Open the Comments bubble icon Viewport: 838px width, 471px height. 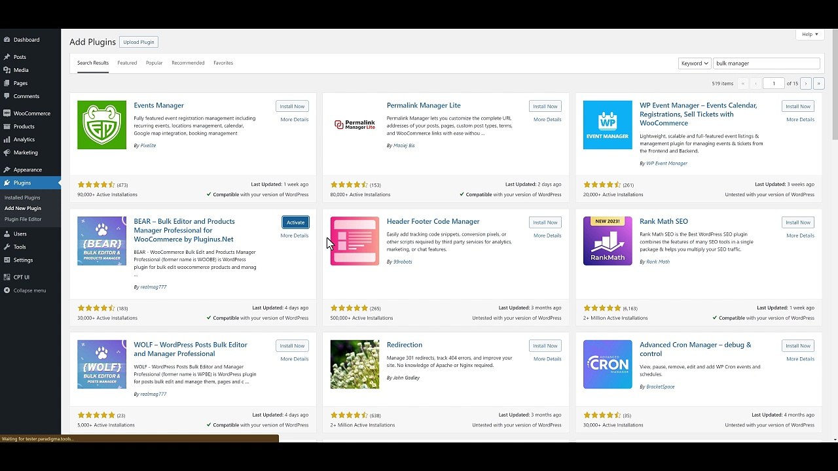7,96
